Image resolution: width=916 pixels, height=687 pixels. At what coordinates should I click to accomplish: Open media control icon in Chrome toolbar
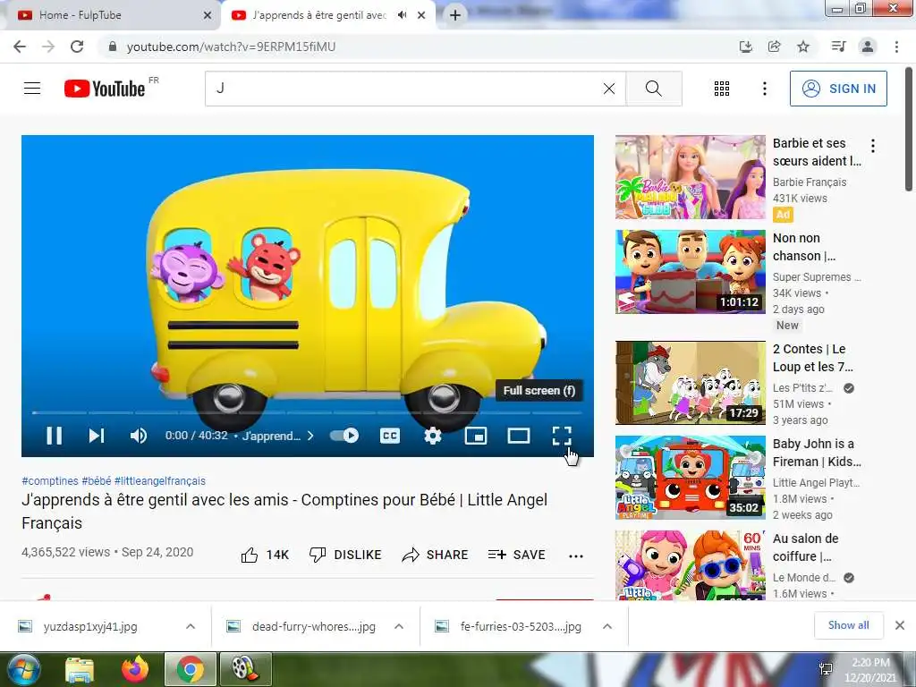pyautogui.click(x=838, y=47)
